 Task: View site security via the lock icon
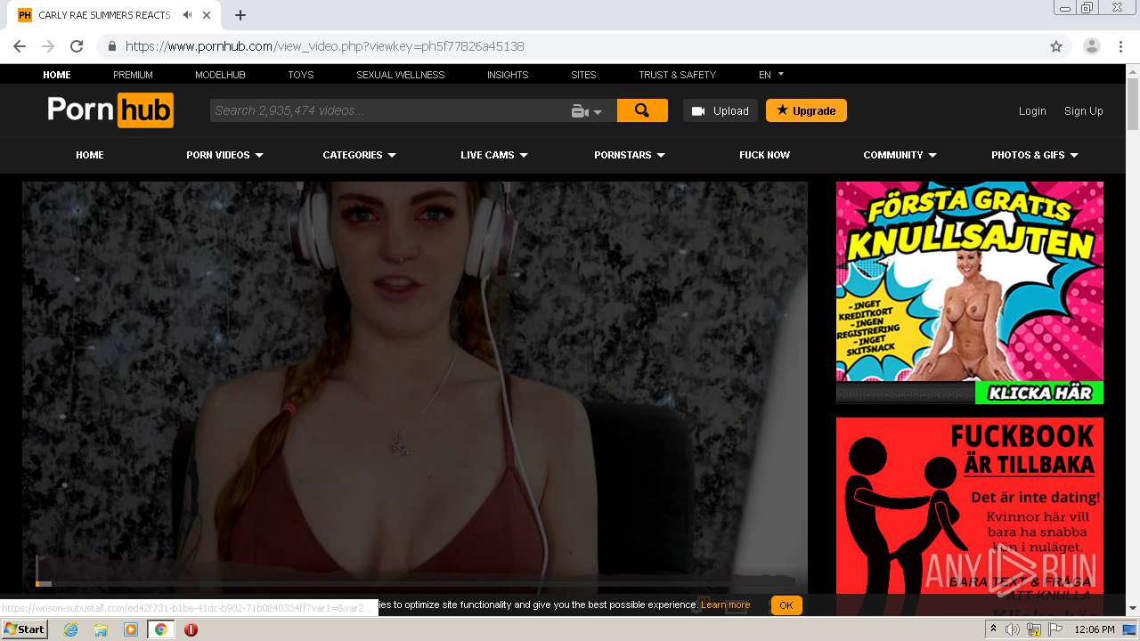click(112, 46)
